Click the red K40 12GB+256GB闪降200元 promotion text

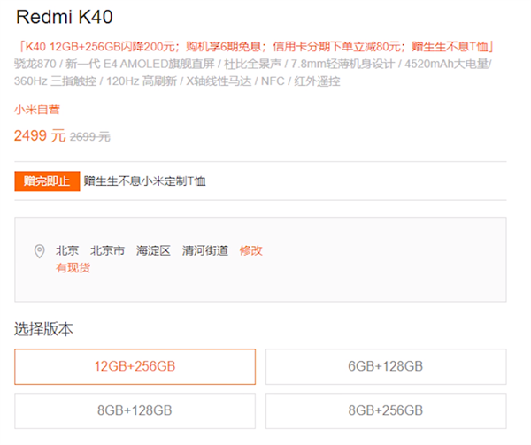pyautogui.click(x=257, y=46)
